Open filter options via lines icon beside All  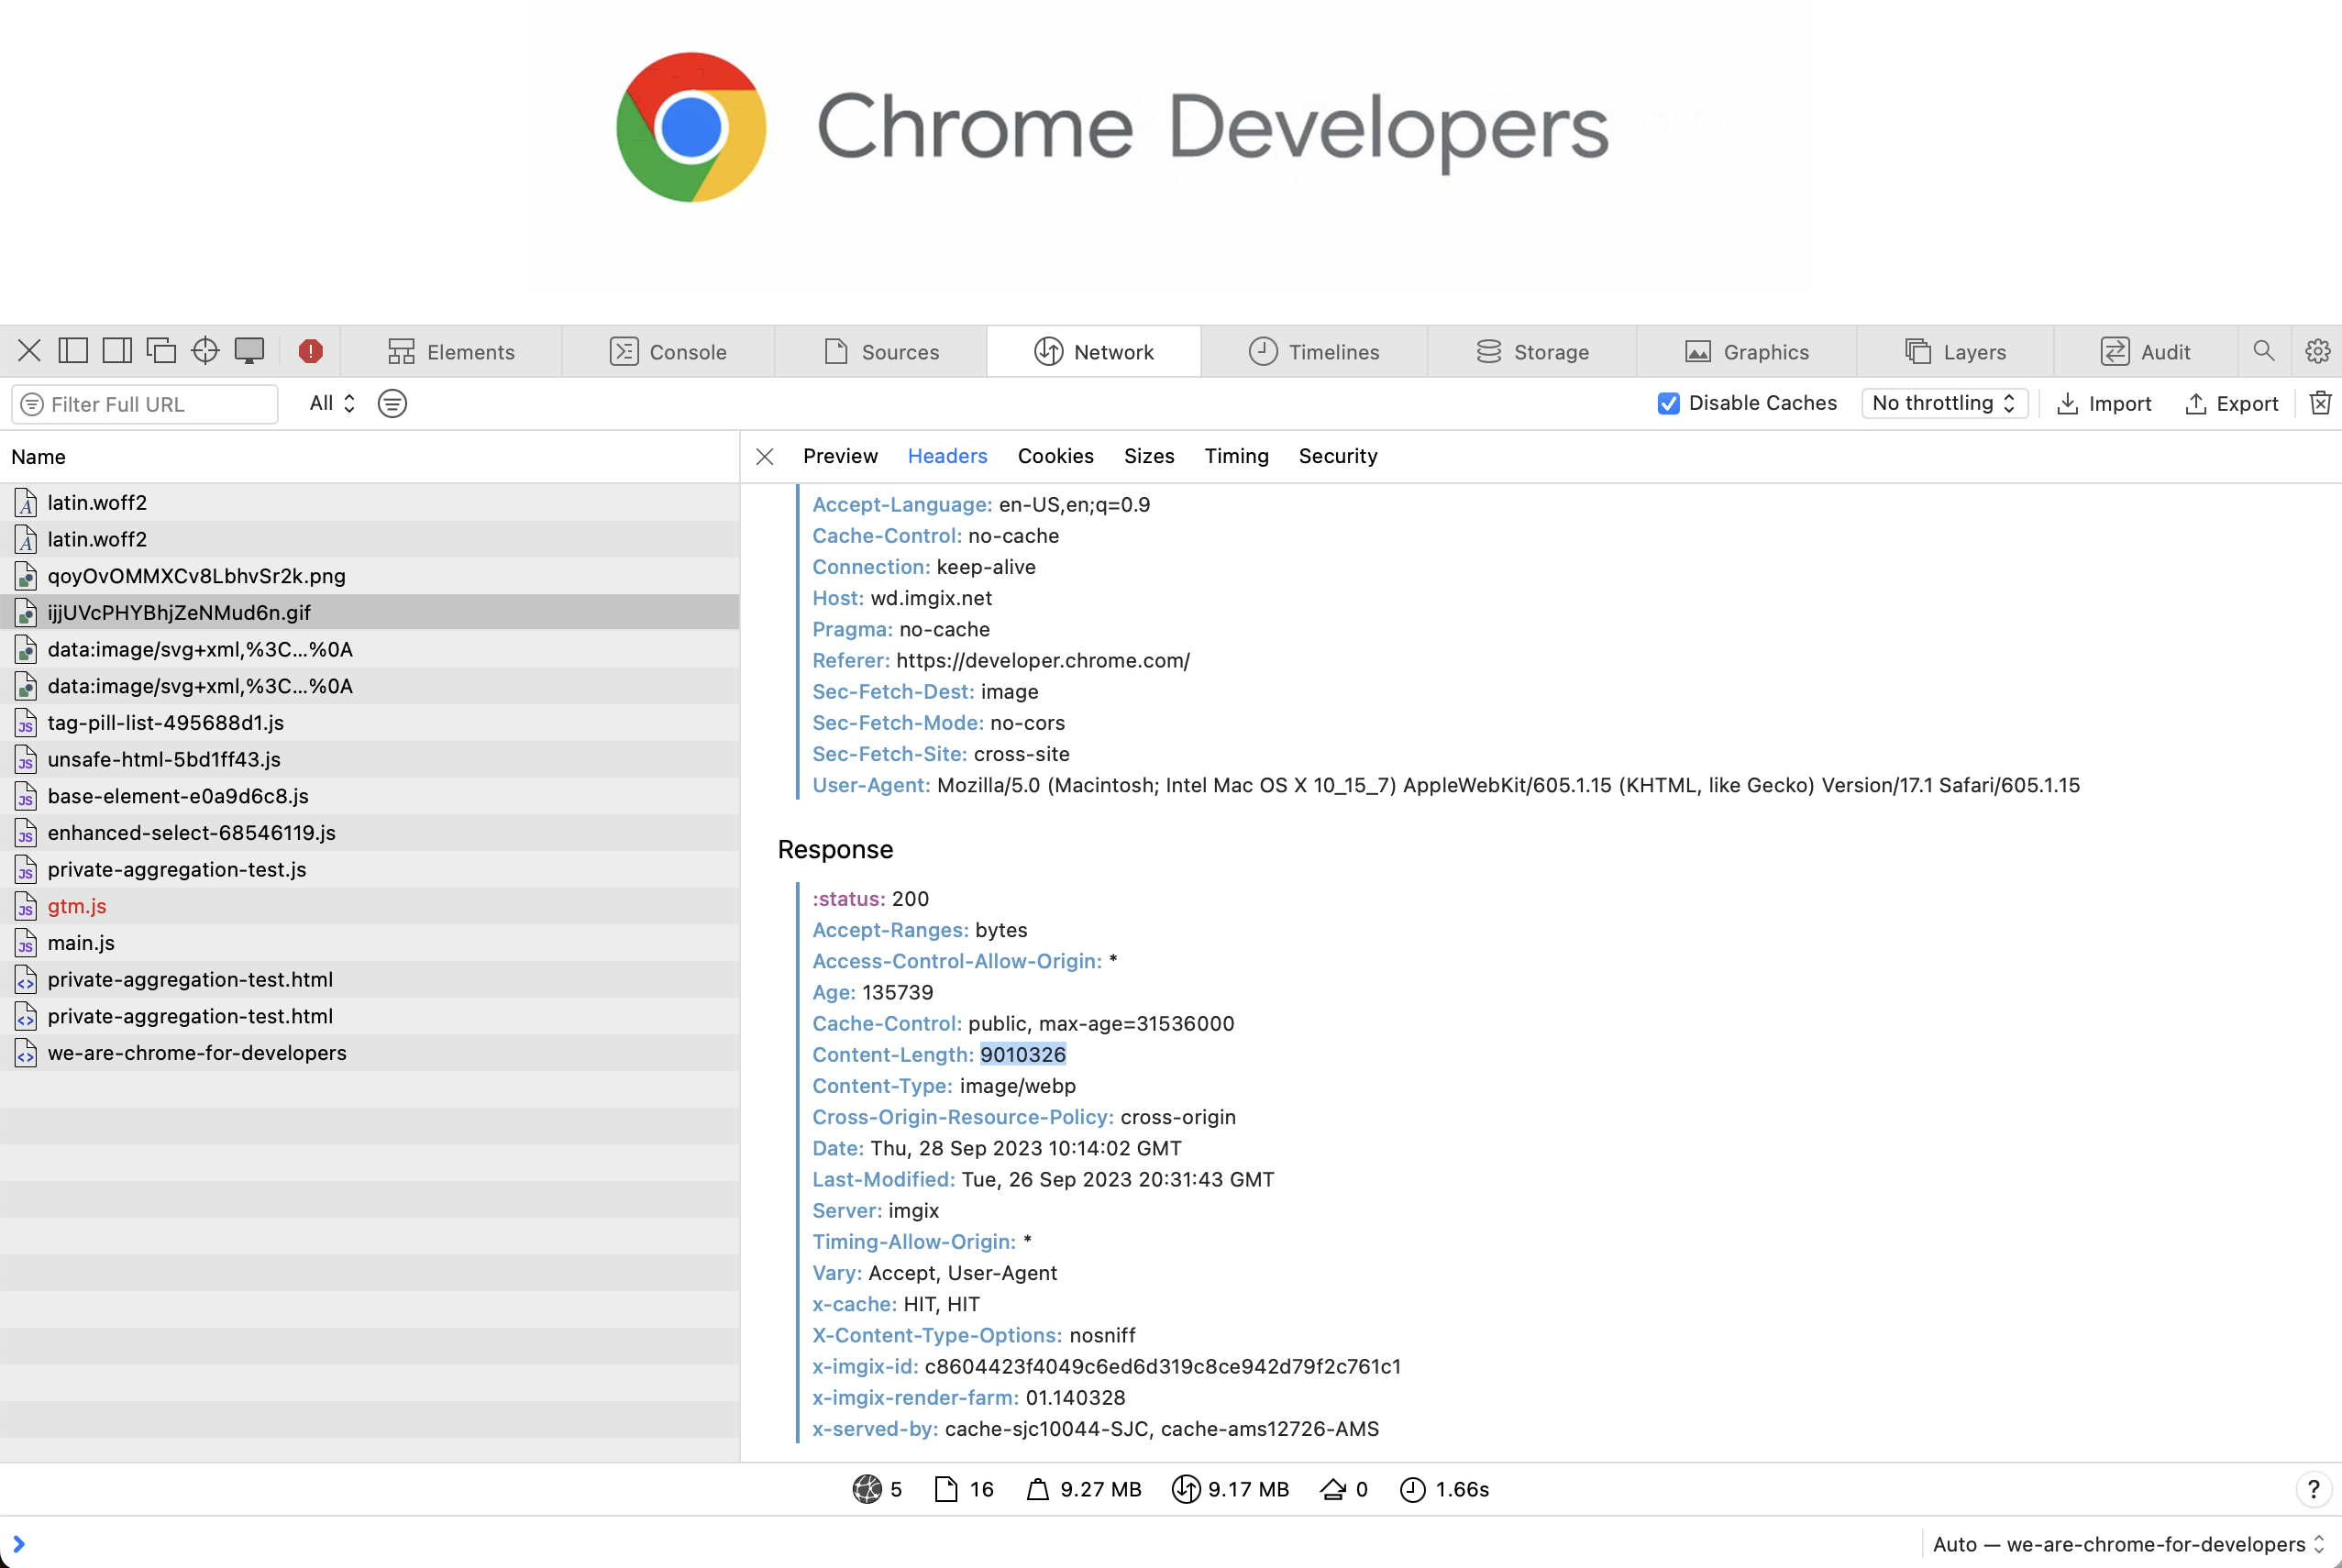(x=392, y=403)
